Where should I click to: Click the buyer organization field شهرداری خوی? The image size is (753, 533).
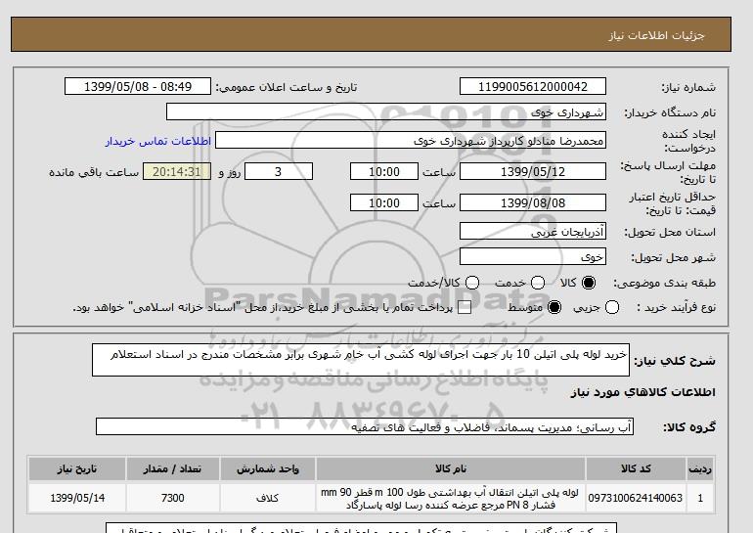tap(386, 111)
